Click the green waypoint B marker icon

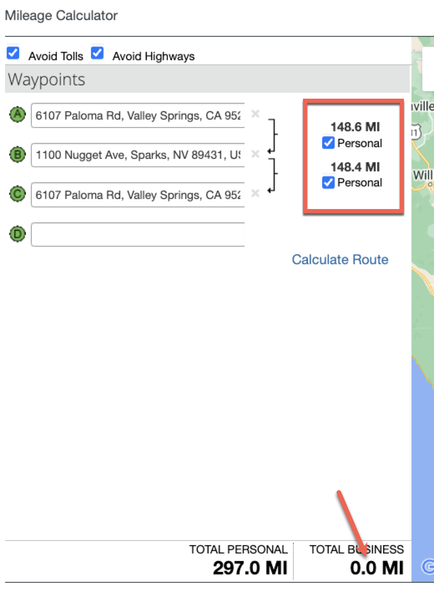pyautogui.click(x=18, y=155)
